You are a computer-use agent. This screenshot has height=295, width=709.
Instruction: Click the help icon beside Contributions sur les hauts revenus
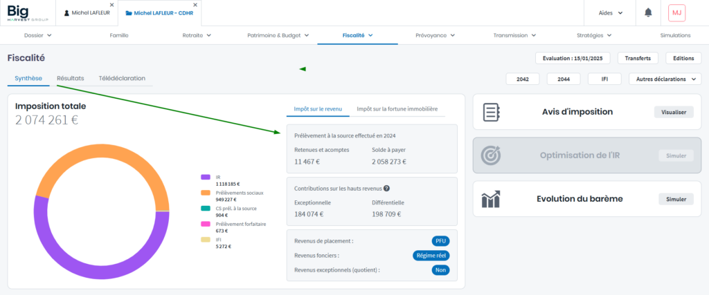(x=386, y=188)
